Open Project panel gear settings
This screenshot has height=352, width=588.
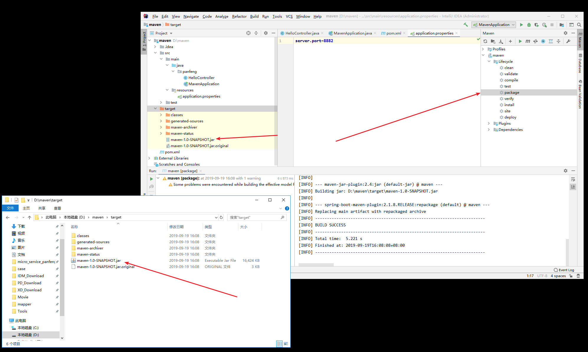[x=266, y=33]
